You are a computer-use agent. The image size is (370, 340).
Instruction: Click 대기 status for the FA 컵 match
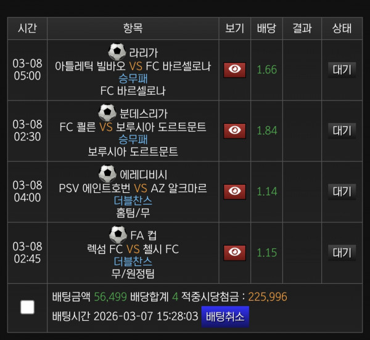click(x=342, y=252)
